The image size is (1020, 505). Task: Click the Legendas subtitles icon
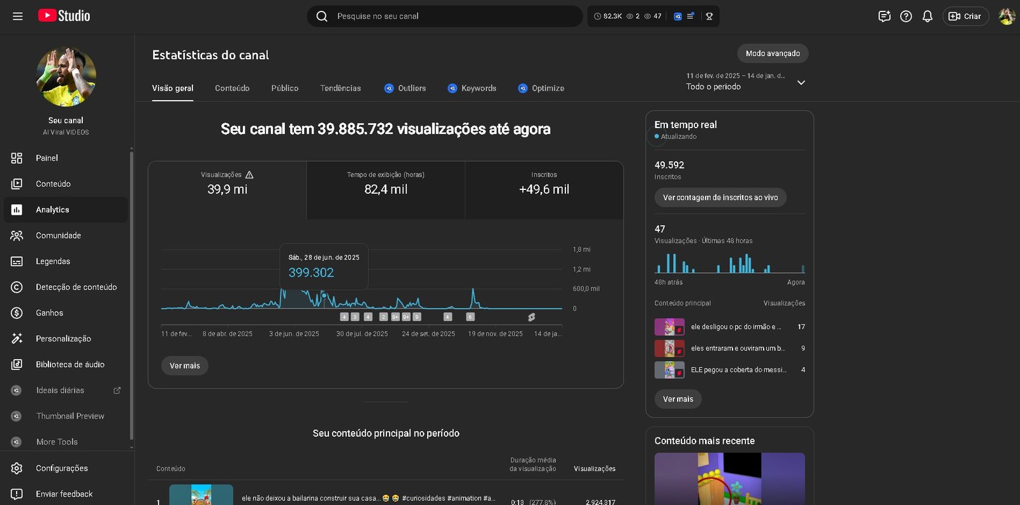[17, 261]
